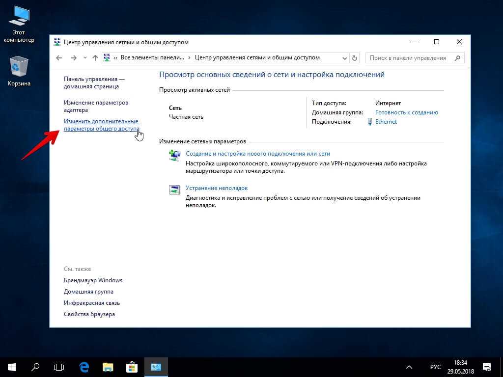Click the troubleshooting icon

click(x=174, y=190)
